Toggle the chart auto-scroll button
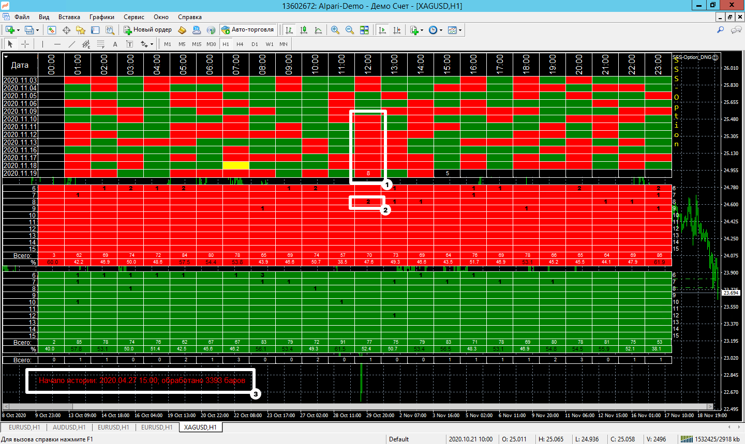This screenshot has height=444, width=745. (x=382, y=30)
